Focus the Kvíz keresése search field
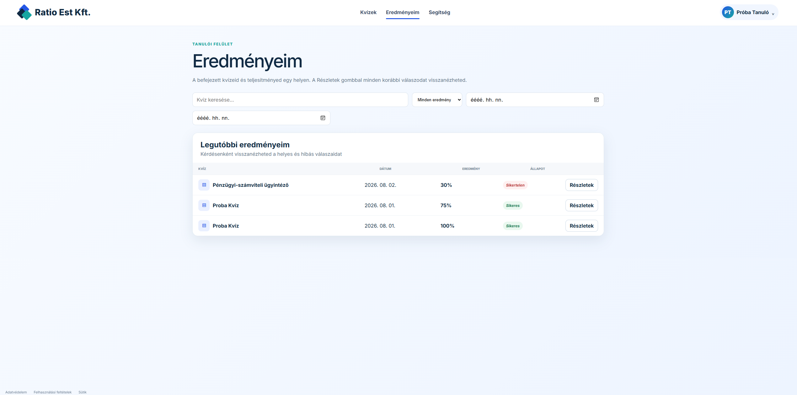The image size is (797, 395). coord(300,100)
